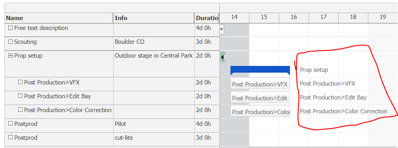Select the Post Production>Color timeline bar
398x148 pixels.
pos(260,112)
